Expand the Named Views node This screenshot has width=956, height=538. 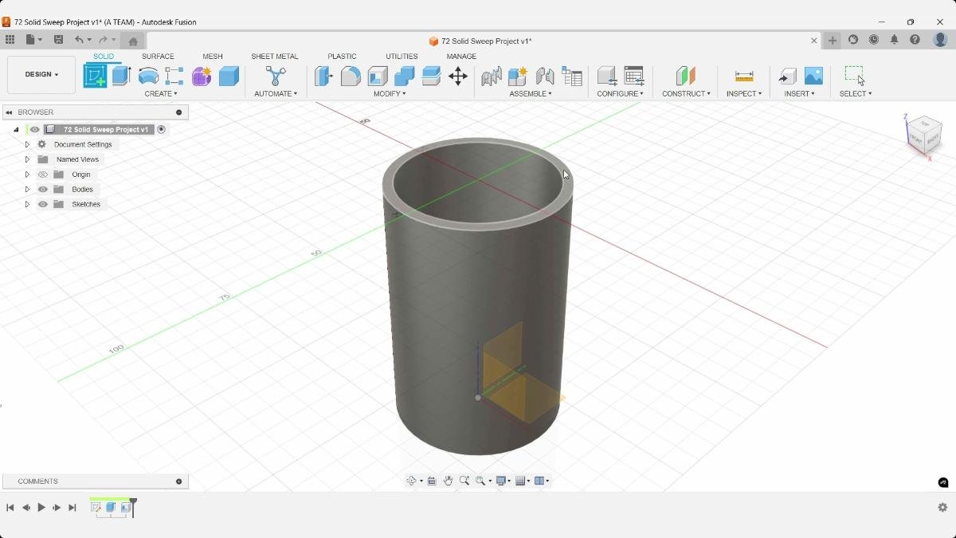[x=27, y=159]
